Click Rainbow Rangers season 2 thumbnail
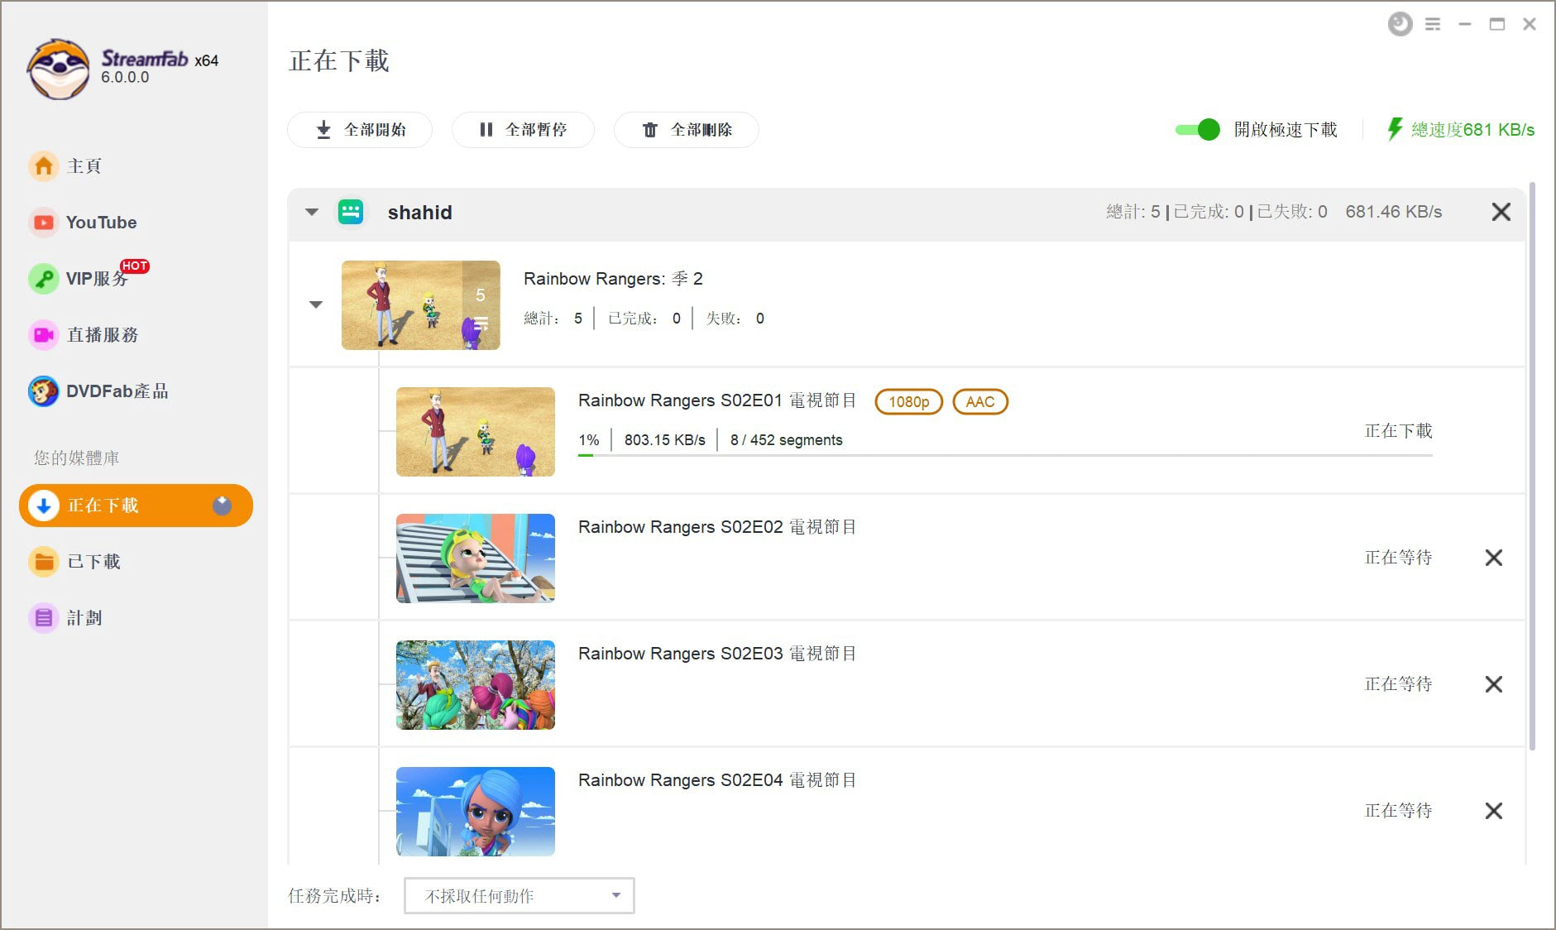 point(420,305)
